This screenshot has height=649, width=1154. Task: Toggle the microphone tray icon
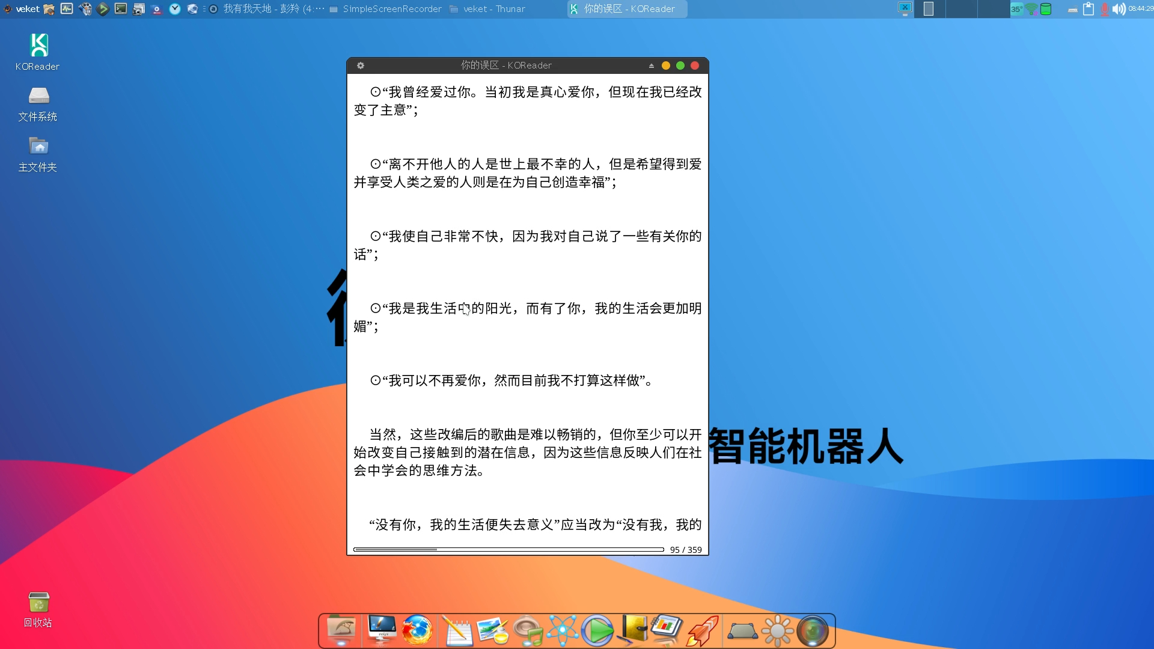pos(1105,9)
